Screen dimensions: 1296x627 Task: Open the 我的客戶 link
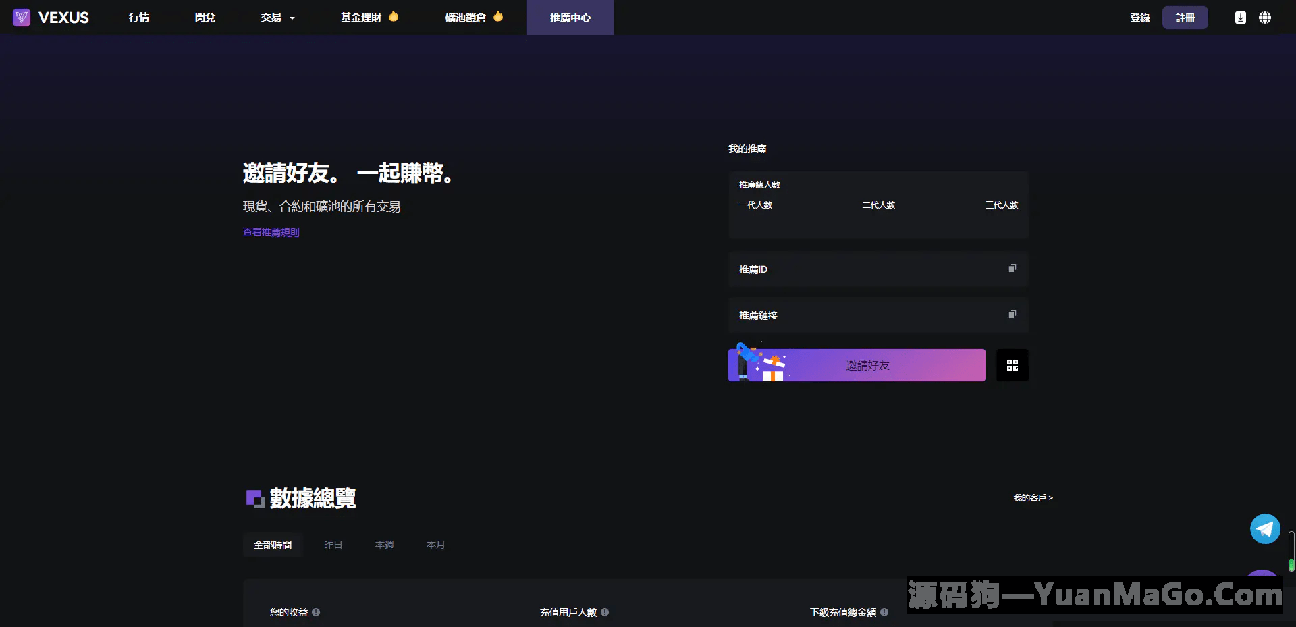click(1031, 498)
